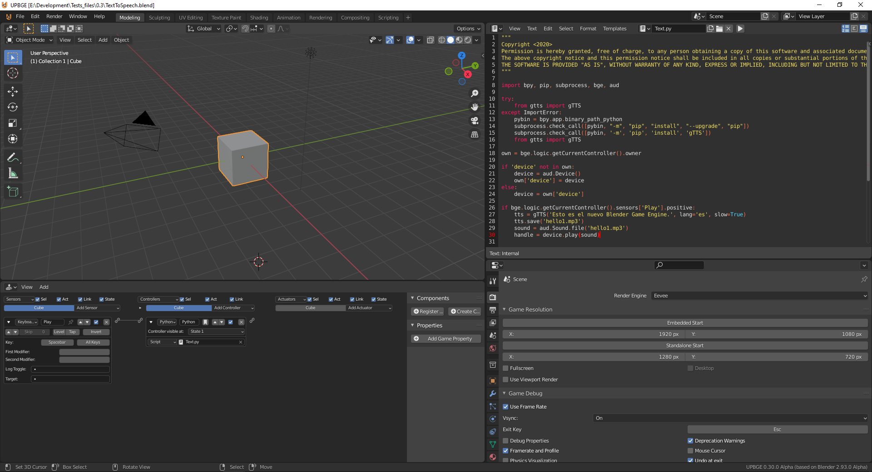The width and height of the screenshot is (872, 472).
Task: Enable Use Viewport Render
Action: (505, 380)
